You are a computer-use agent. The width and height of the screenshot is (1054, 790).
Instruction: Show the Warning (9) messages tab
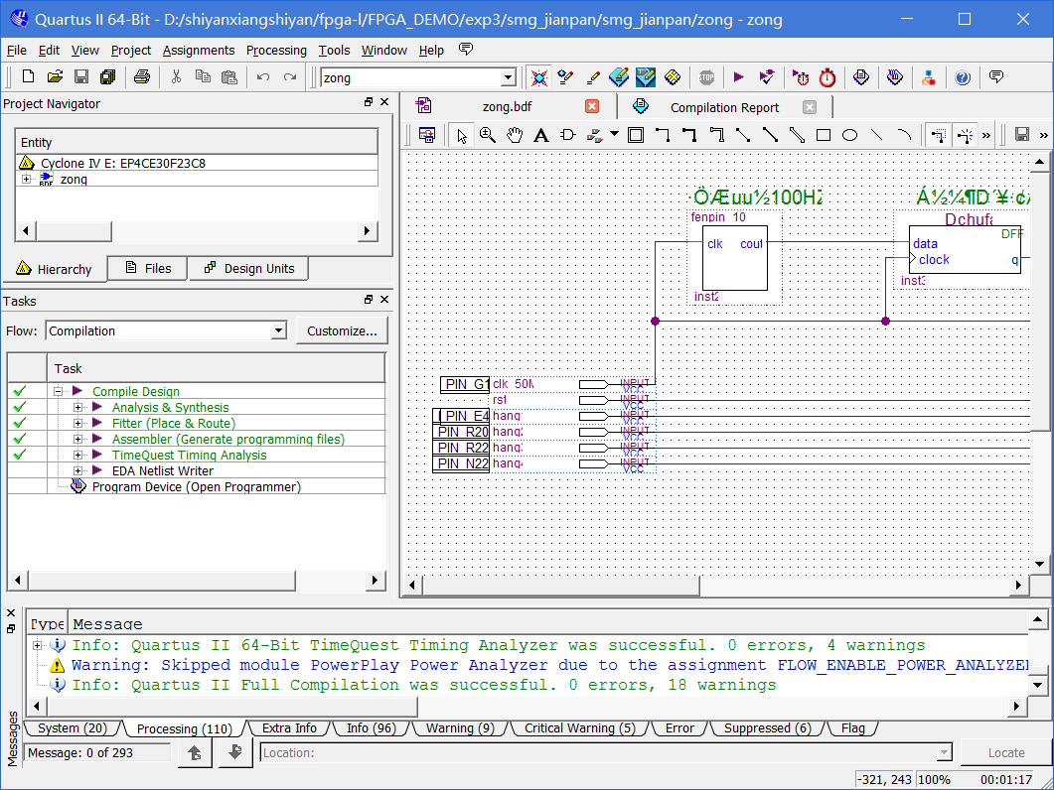[460, 728]
